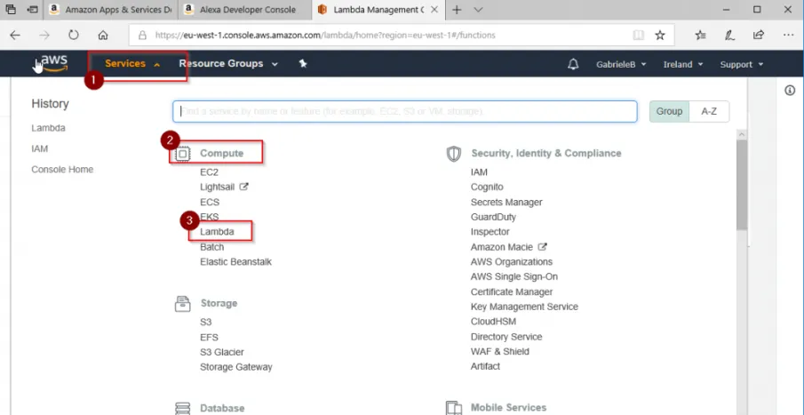Open S3 Glacier service
Screen dimensions: 804x415
click(222, 353)
